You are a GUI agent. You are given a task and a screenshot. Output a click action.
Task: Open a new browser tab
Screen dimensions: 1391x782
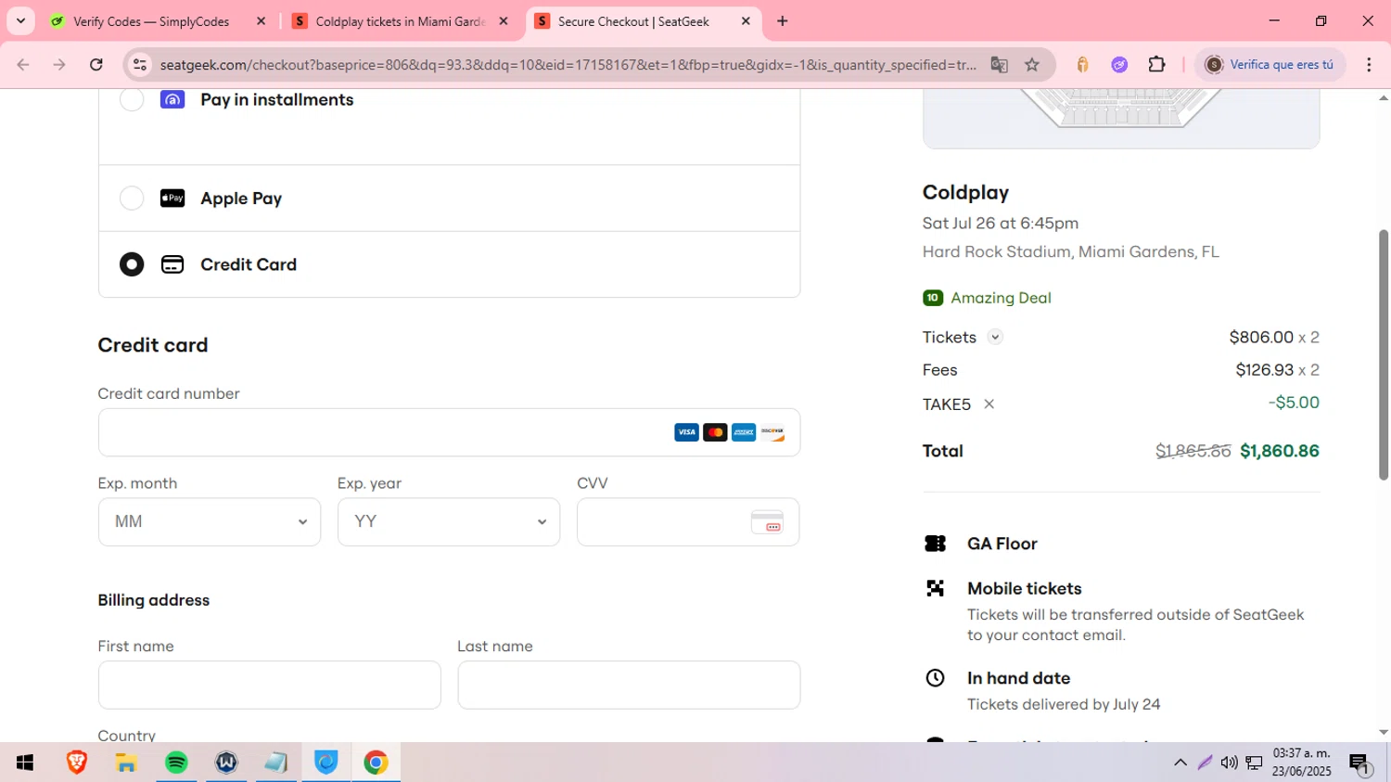coord(783,21)
